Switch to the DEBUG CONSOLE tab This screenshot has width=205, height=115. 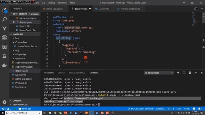tap(77, 73)
